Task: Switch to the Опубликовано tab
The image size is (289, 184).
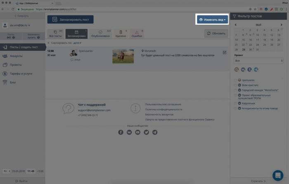Action: (x=101, y=34)
